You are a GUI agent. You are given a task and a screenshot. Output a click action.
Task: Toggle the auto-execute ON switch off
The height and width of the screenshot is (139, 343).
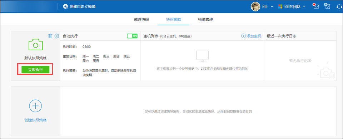132,36
